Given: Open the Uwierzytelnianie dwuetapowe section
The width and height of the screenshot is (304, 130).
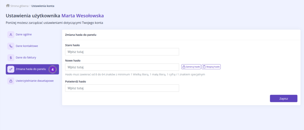Looking at the screenshot, I should point(34,81).
